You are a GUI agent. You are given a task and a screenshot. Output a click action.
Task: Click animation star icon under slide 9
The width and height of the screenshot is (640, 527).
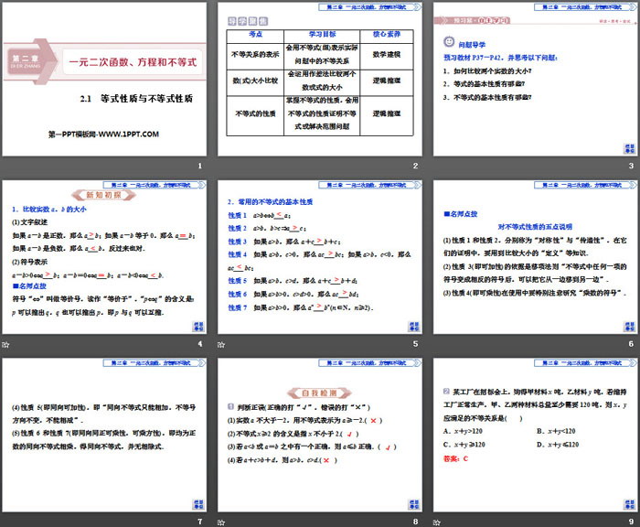click(x=436, y=522)
